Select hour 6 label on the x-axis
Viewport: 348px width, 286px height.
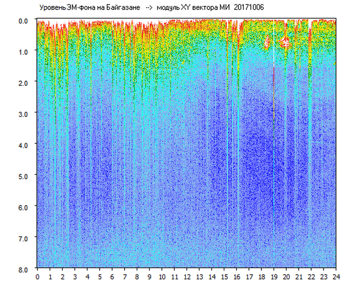coord(112,276)
